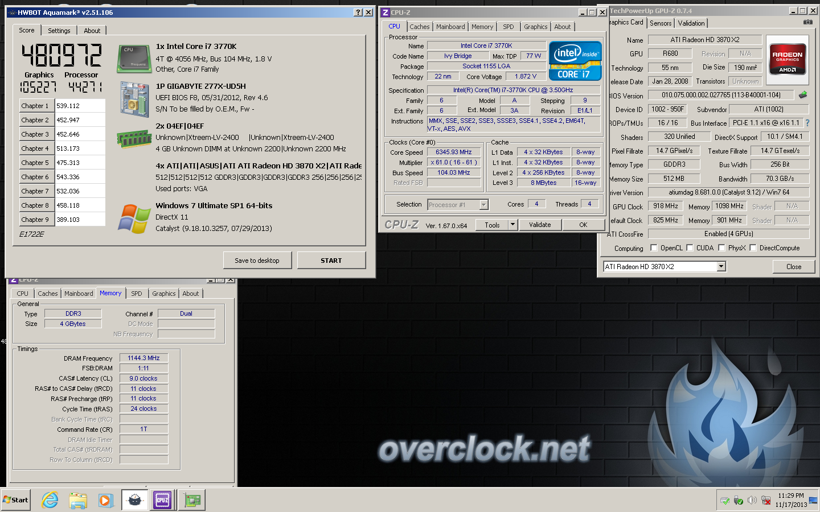
Task: Switch to the CPU-Z taskbar icon
Action: point(162,500)
